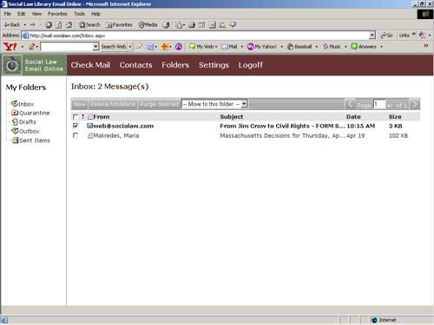Expand the address bar dropdown arrow
Viewport: 434px width, 325px height.
coord(372,36)
